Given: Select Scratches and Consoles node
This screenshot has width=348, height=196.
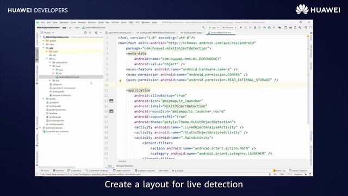Looking at the screenshot, I should point(55,132).
